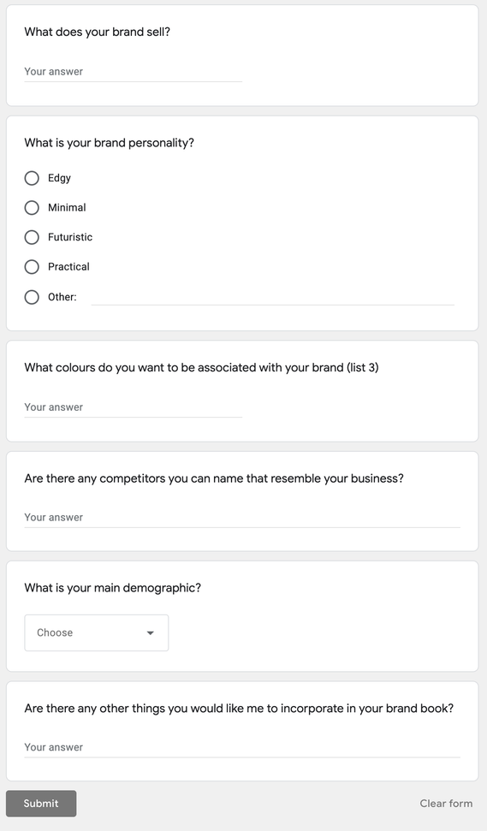Click the main demographic question title
This screenshot has width=487, height=831.
point(112,588)
